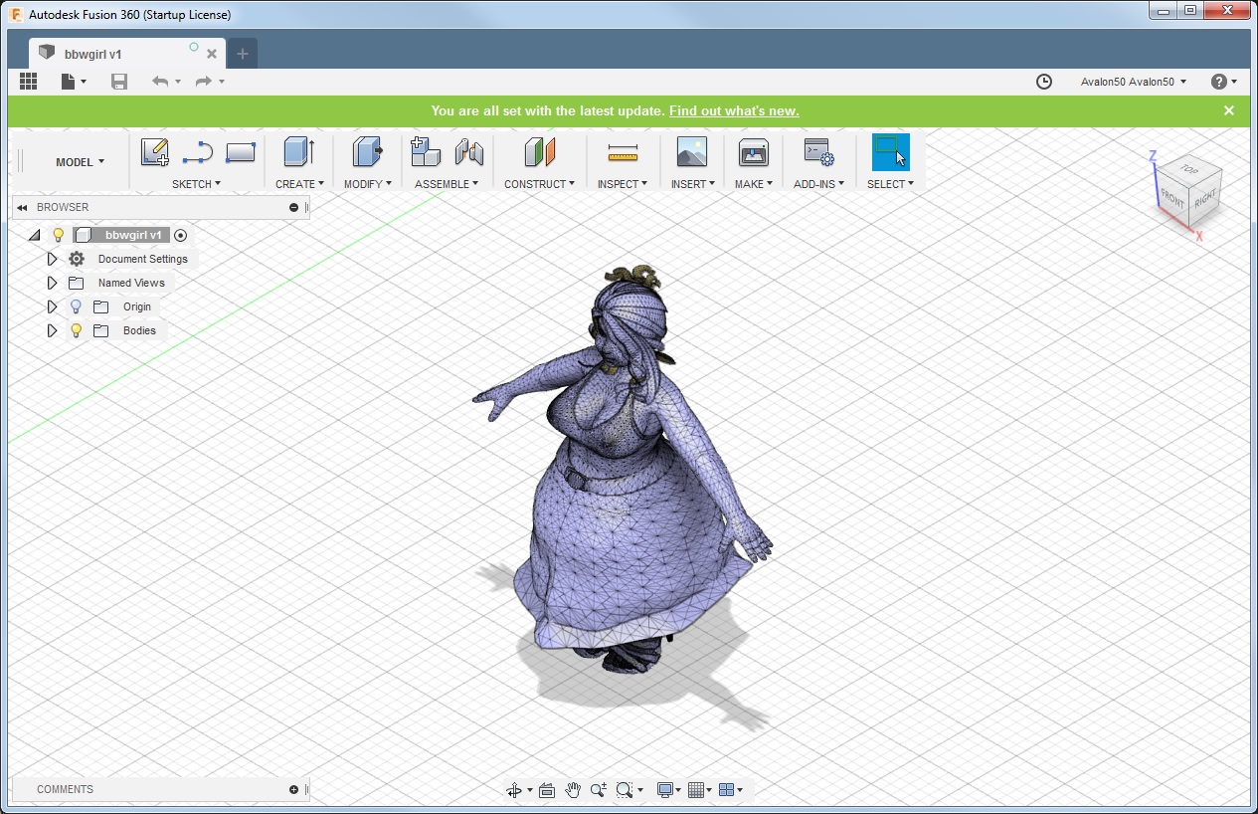Expand the Bodies folder node
This screenshot has height=814, width=1258.
53,330
